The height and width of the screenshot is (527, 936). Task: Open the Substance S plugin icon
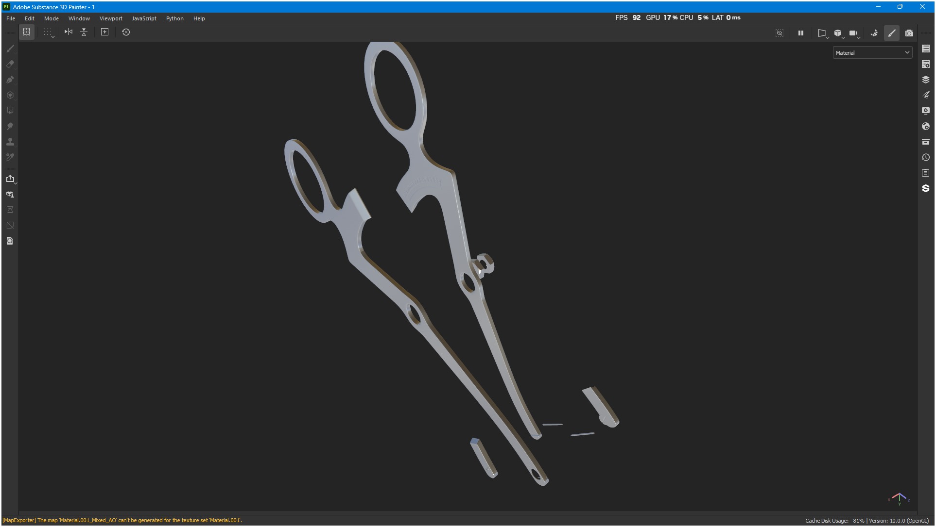[x=926, y=188]
